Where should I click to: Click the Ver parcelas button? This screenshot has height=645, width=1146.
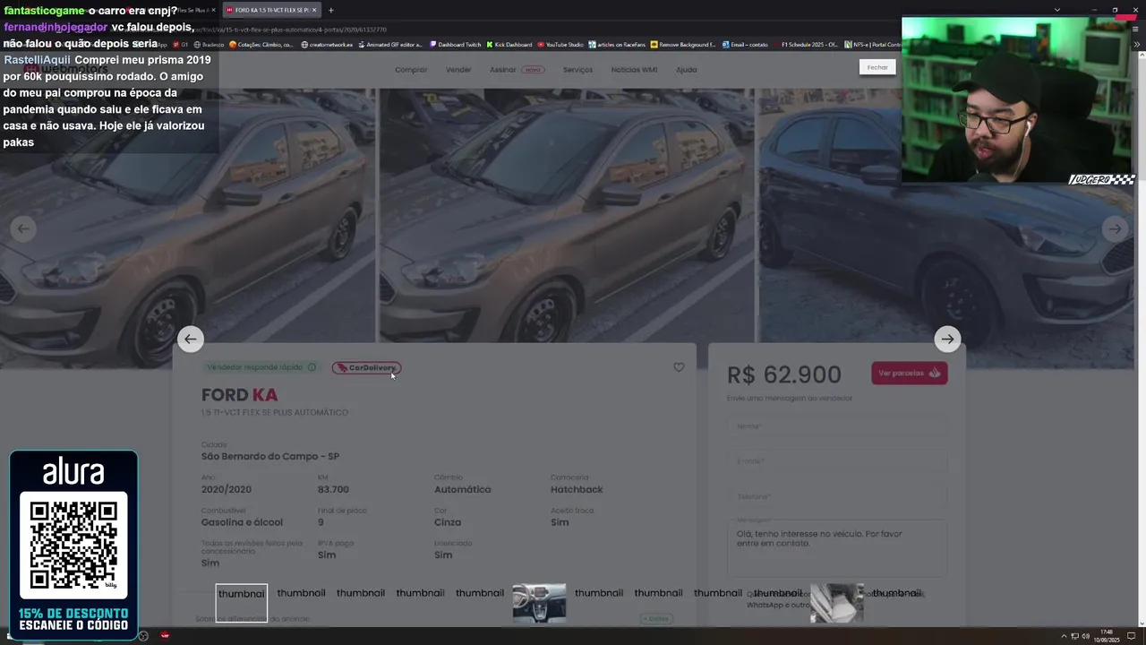tap(909, 373)
